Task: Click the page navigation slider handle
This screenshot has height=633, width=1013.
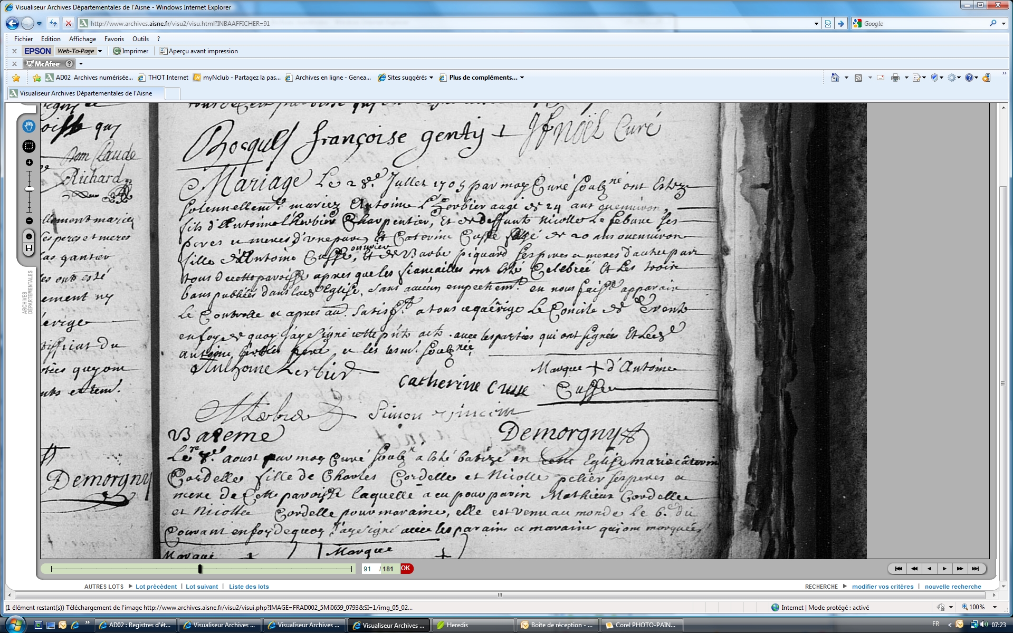Action: coord(200,569)
